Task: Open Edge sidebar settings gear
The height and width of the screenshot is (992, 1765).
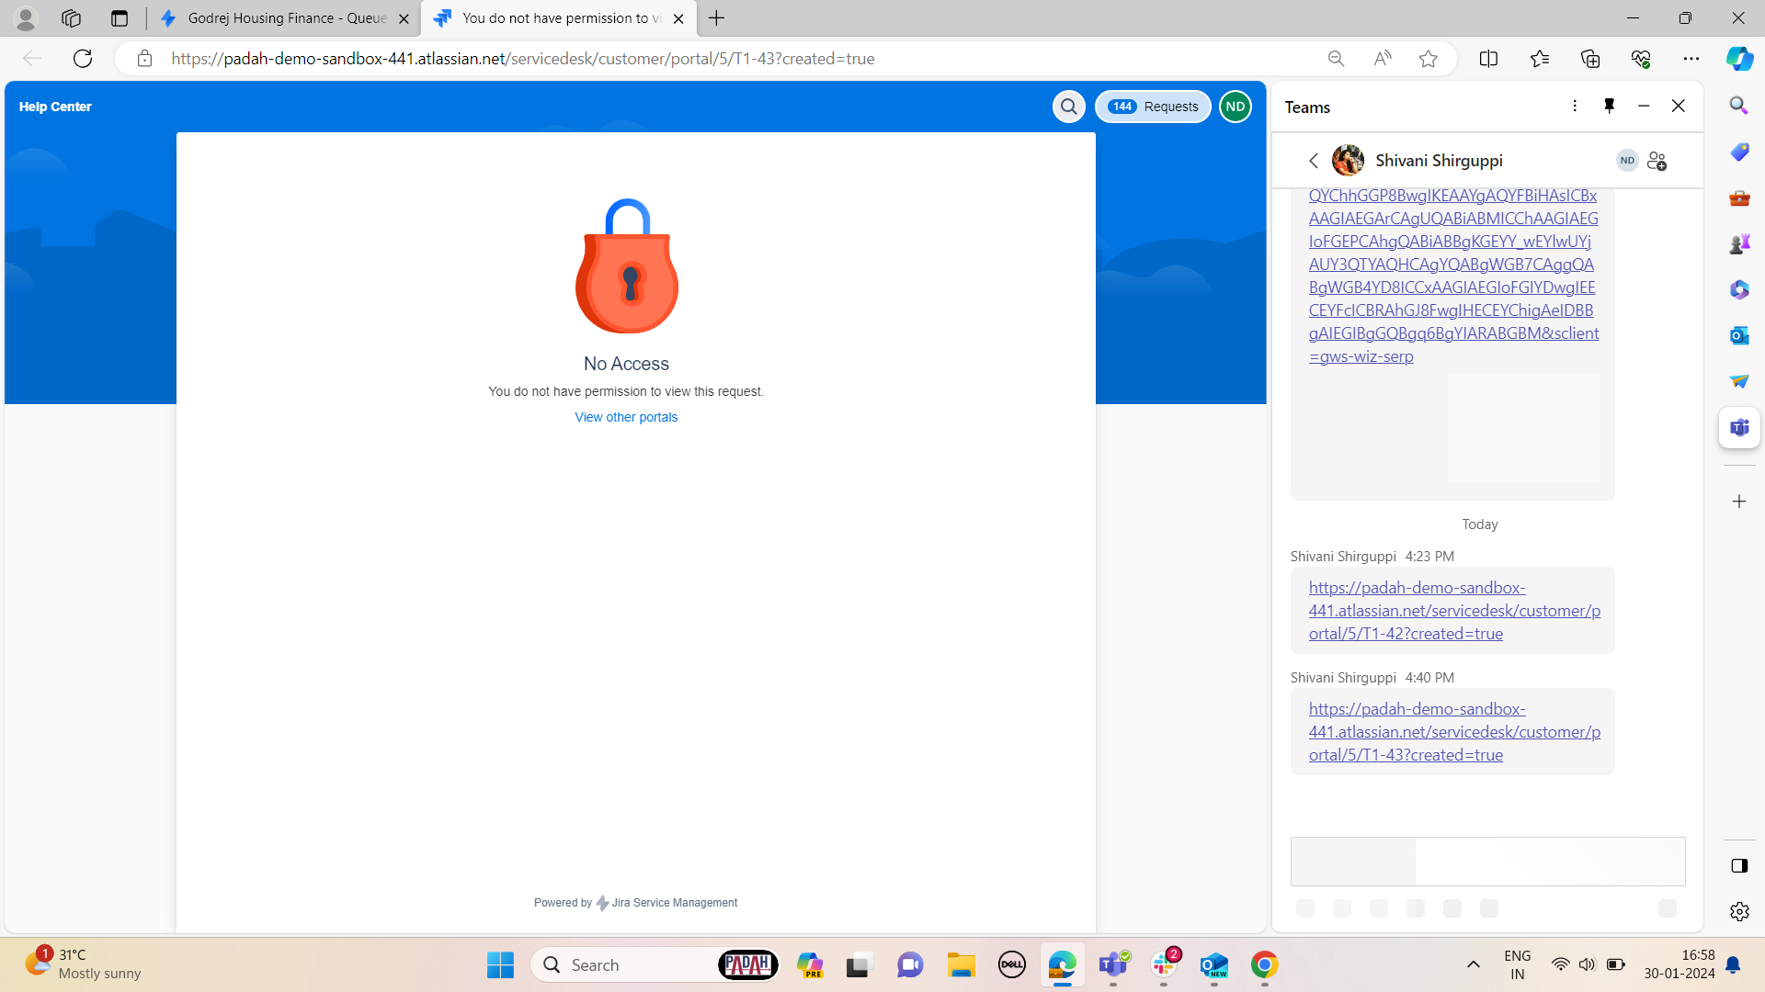Action: point(1738,911)
